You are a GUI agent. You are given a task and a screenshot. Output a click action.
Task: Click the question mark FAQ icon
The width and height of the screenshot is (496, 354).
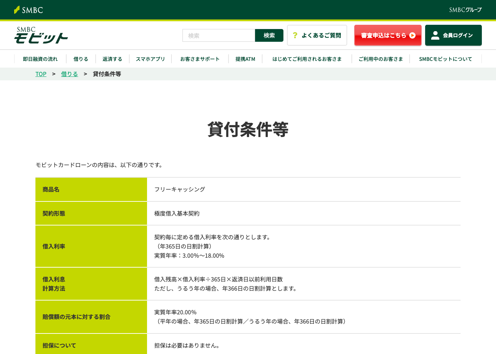click(x=295, y=35)
